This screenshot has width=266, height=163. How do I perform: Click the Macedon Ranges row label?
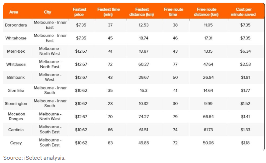tap(16, 116)
